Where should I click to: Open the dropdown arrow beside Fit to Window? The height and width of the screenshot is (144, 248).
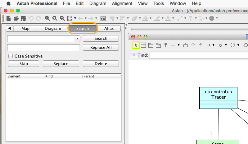click(x=75, y=19)
